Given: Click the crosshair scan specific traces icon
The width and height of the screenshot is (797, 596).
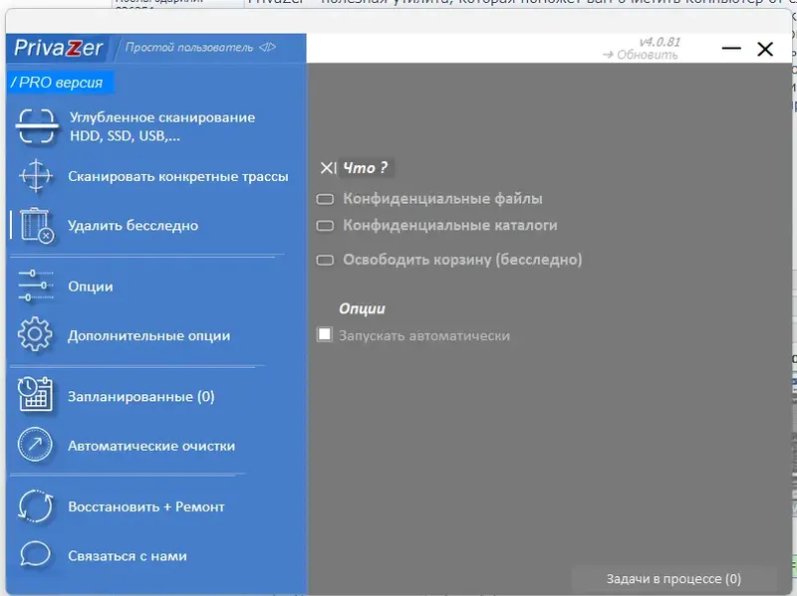Looking at the screenshot, I should point(36,176).
